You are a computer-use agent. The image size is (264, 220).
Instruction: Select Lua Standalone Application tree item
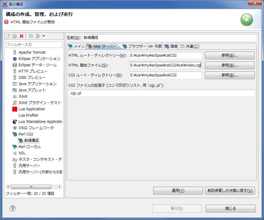[41, 121]
